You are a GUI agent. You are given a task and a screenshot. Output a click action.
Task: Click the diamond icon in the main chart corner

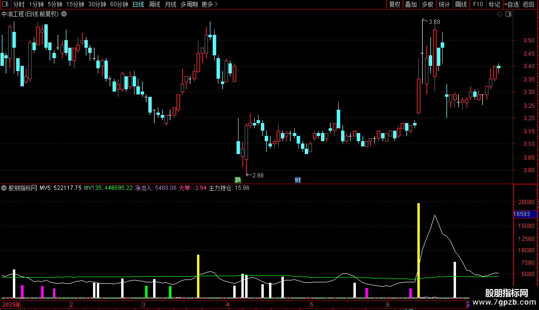click(500, 14)
